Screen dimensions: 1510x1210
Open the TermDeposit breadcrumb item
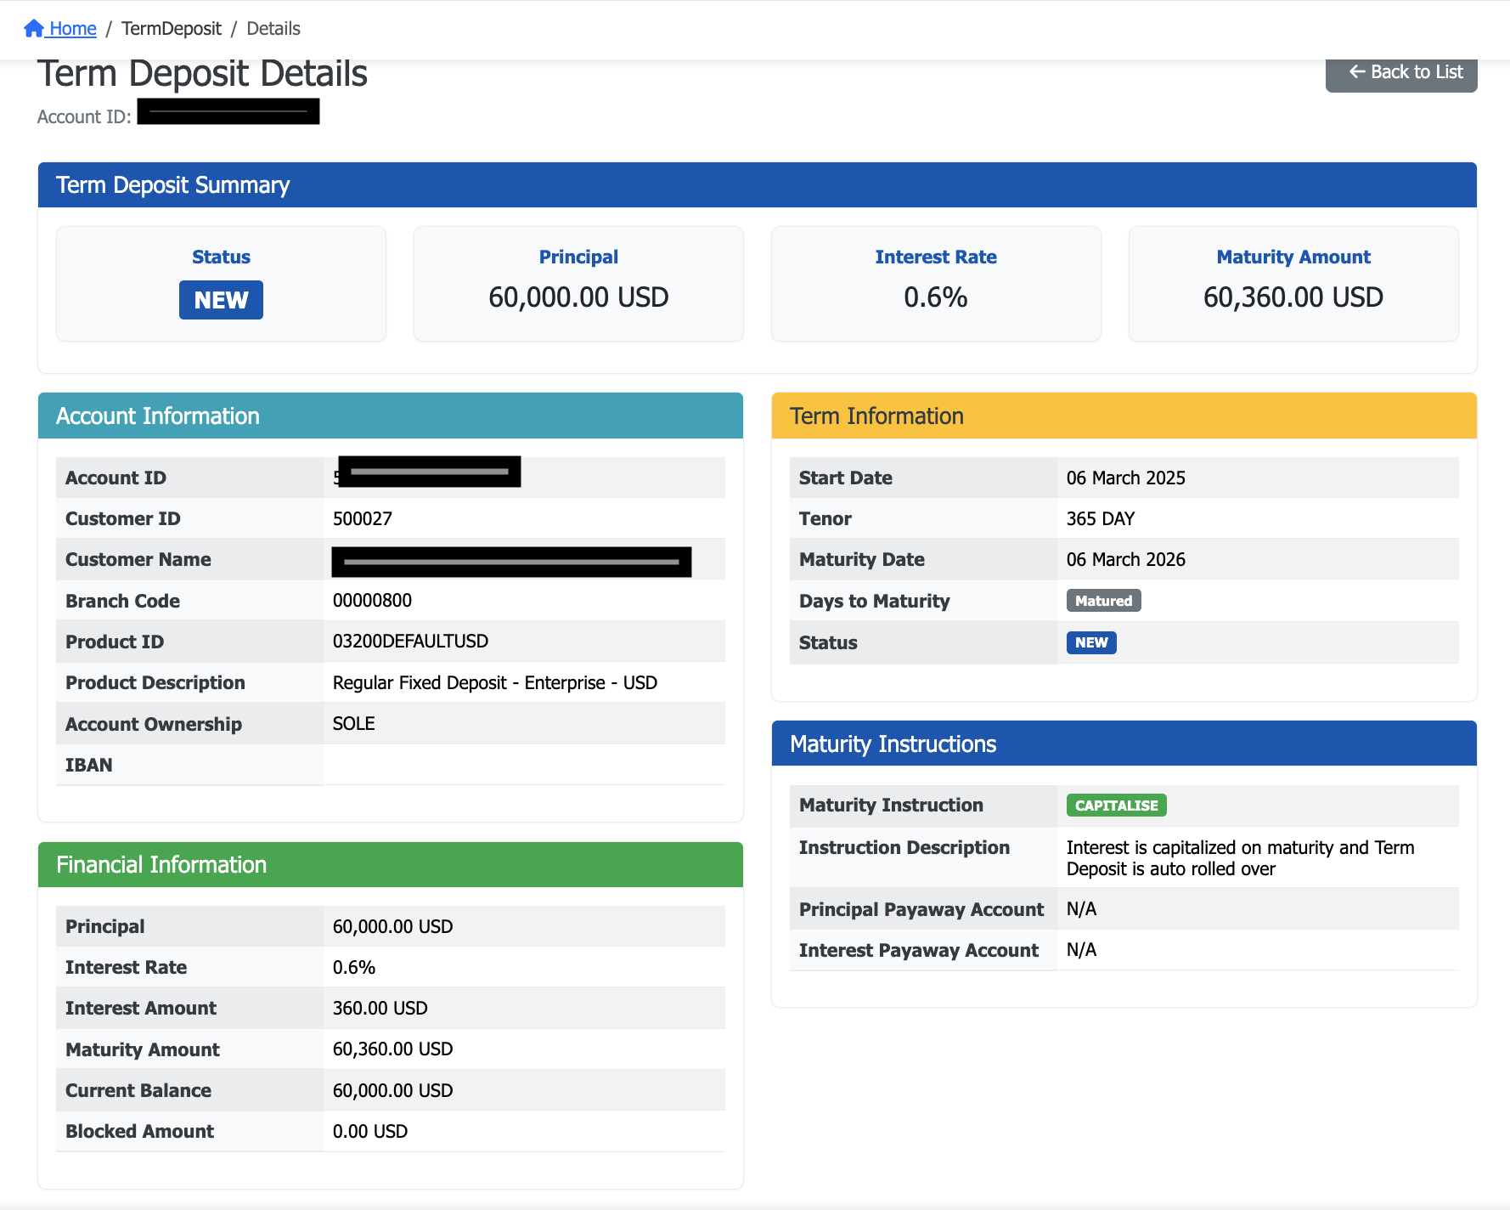tap(171, 29)
